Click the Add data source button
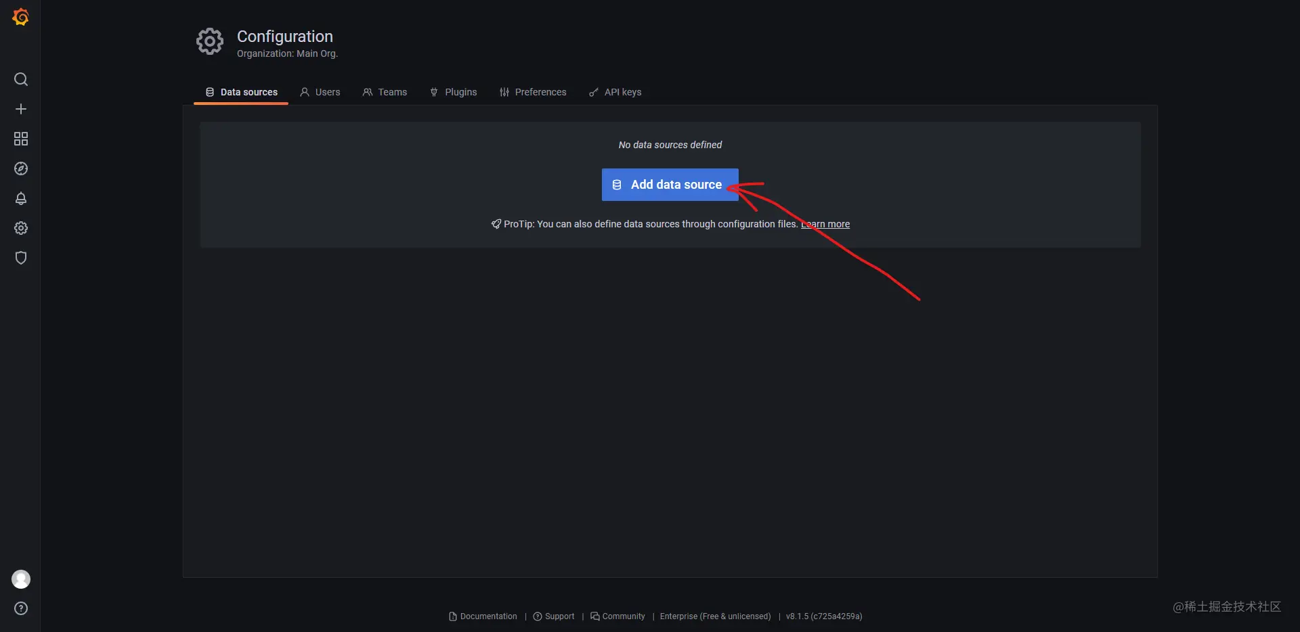The image size is (1300, 632). click(670, 185)
